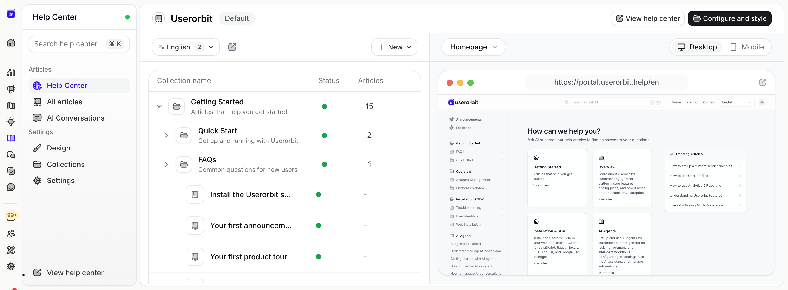Open the home icon in left rail
This screenshot has width=788, height=290.
(11, 42)
